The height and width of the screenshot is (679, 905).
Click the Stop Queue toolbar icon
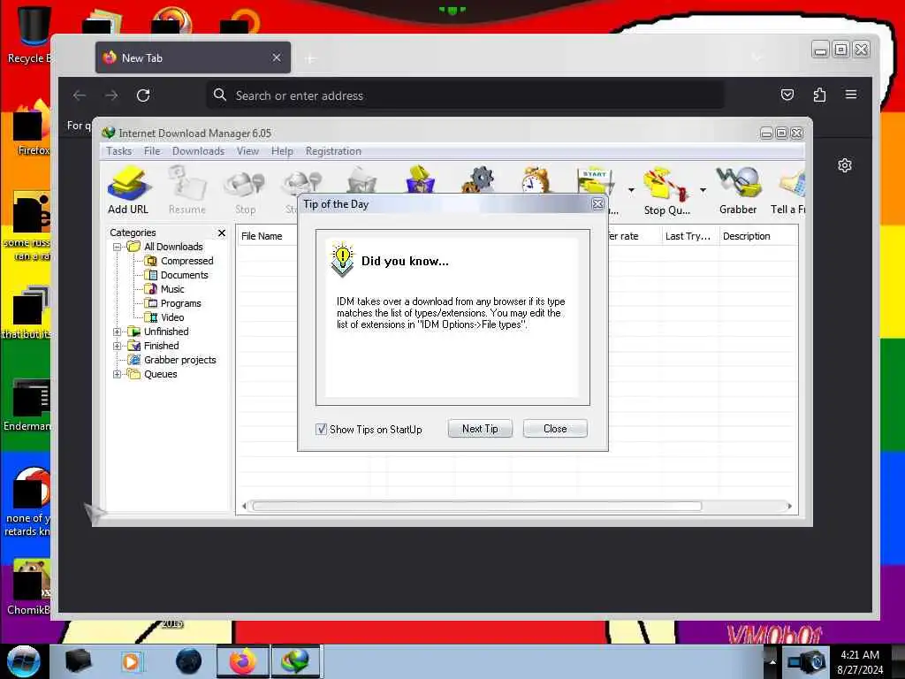pos(666,191)
